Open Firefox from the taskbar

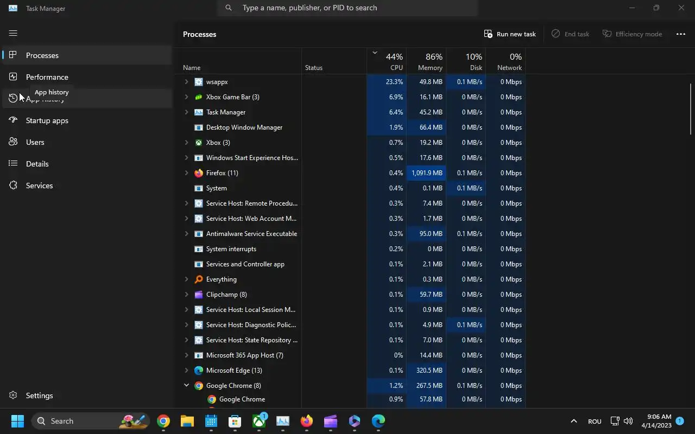307,421
